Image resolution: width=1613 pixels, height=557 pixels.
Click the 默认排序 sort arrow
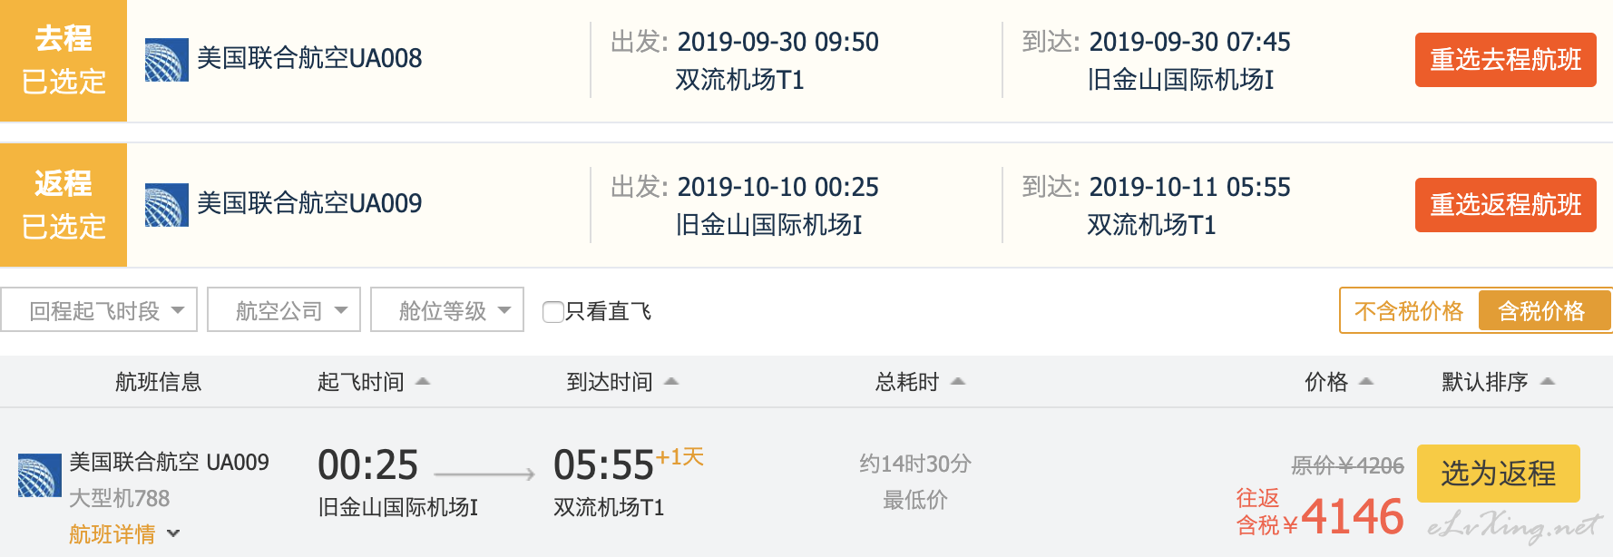(1548, 382)
